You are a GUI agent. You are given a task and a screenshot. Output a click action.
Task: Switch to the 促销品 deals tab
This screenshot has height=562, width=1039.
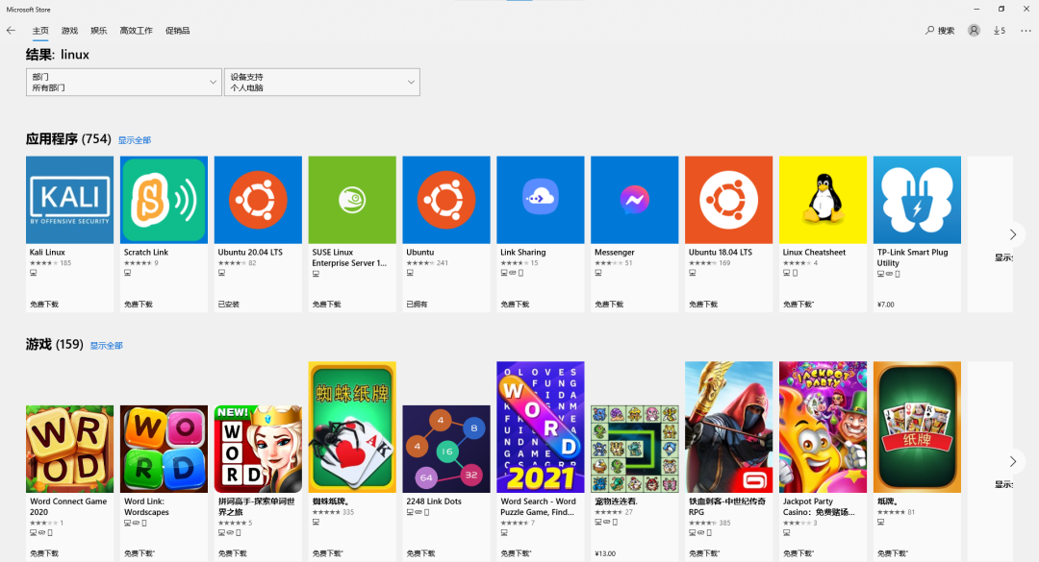tap(177, 31)
